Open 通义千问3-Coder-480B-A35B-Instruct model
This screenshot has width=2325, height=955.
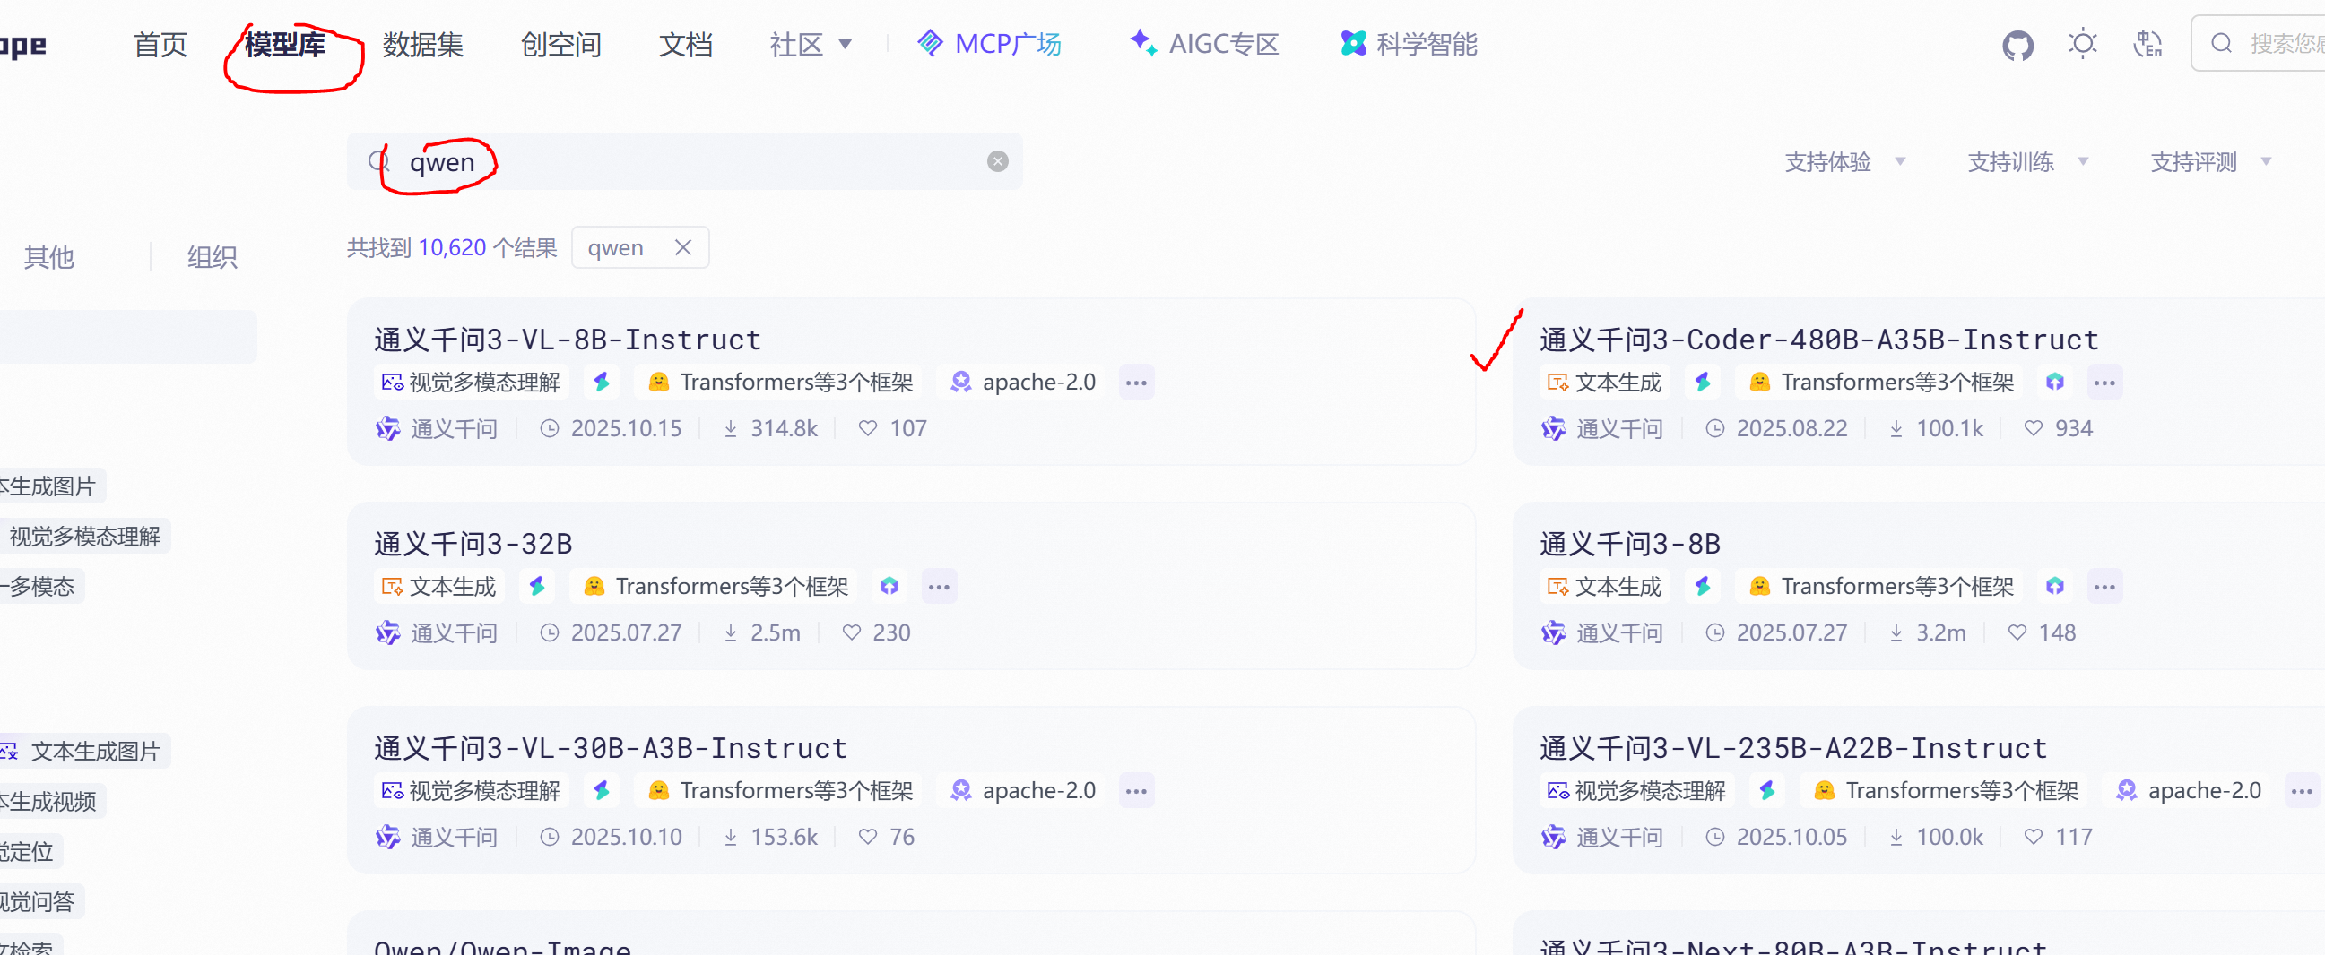1819,340
